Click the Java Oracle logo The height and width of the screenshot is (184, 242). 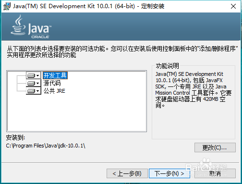tap(31, 27)
